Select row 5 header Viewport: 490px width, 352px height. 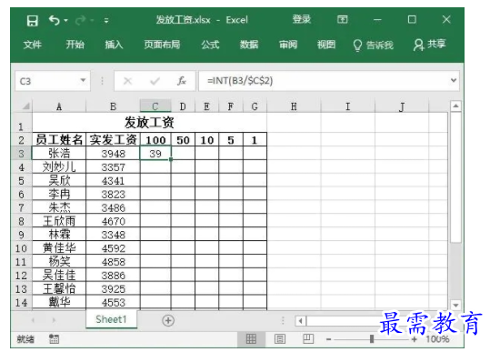(21, 181)
